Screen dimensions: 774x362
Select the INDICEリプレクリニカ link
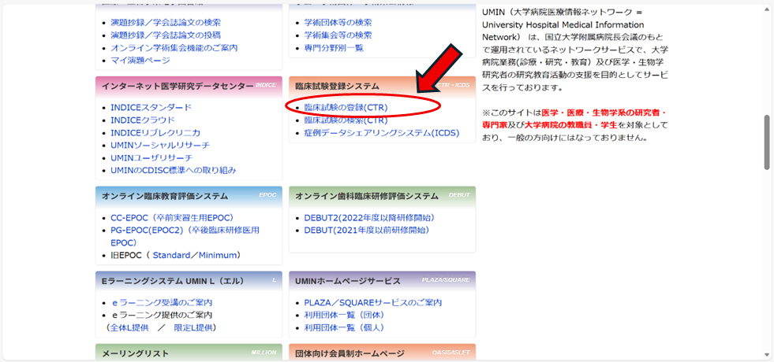(155, 133)
